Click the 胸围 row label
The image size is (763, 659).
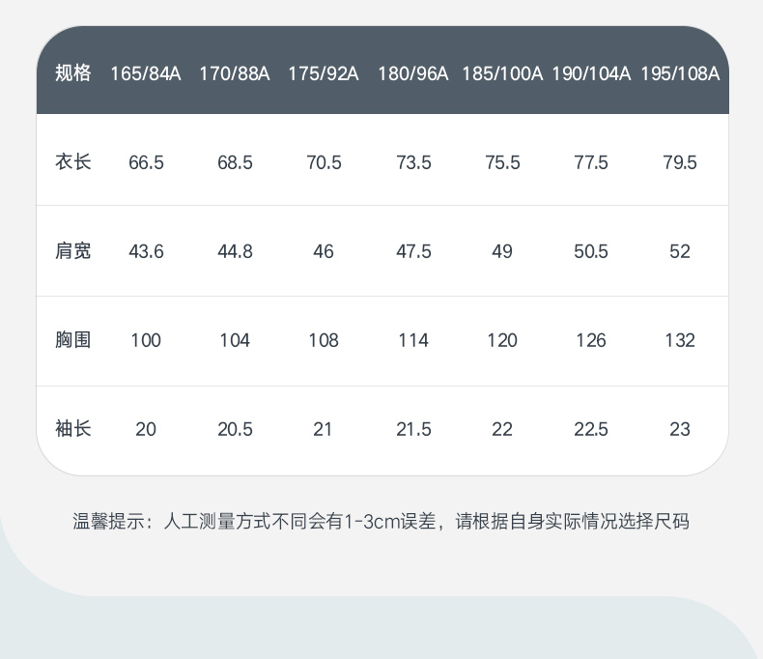click(72, 340)
